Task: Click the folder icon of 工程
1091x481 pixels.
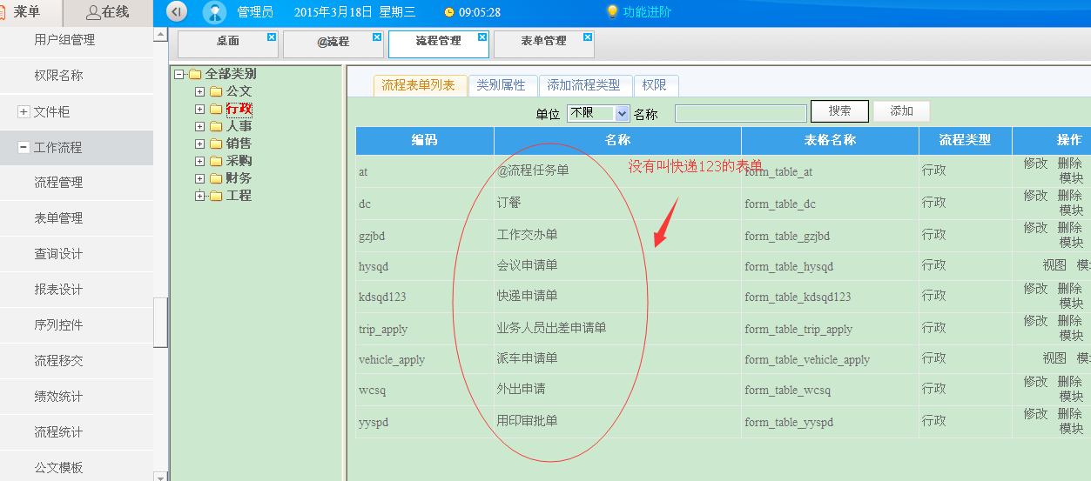Action: (216, 196)
